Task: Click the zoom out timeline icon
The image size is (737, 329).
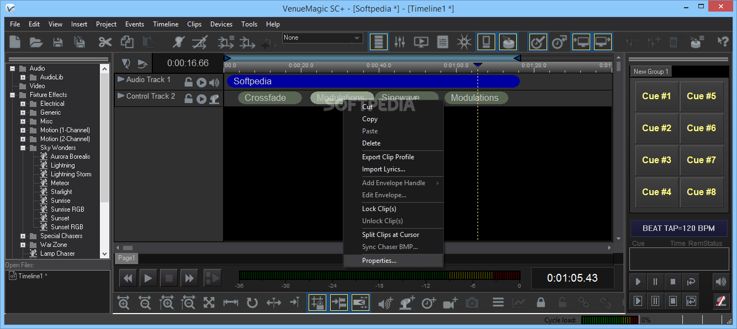Action: 145,303
